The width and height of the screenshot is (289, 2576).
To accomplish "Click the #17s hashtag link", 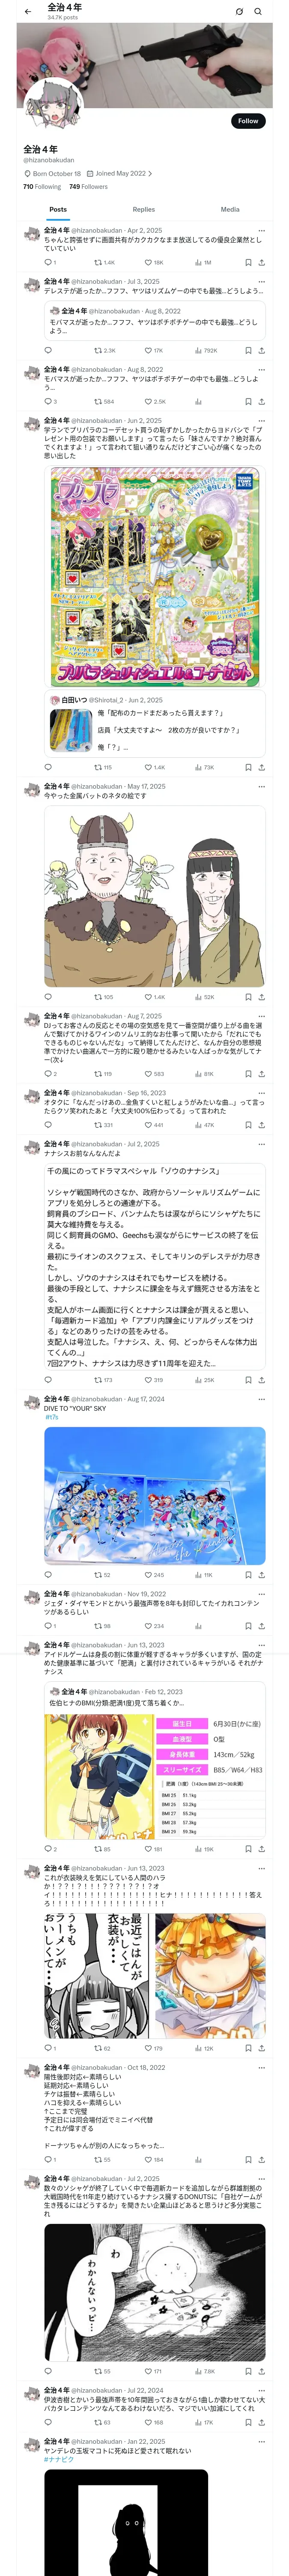I will (x=51, y=1417).
